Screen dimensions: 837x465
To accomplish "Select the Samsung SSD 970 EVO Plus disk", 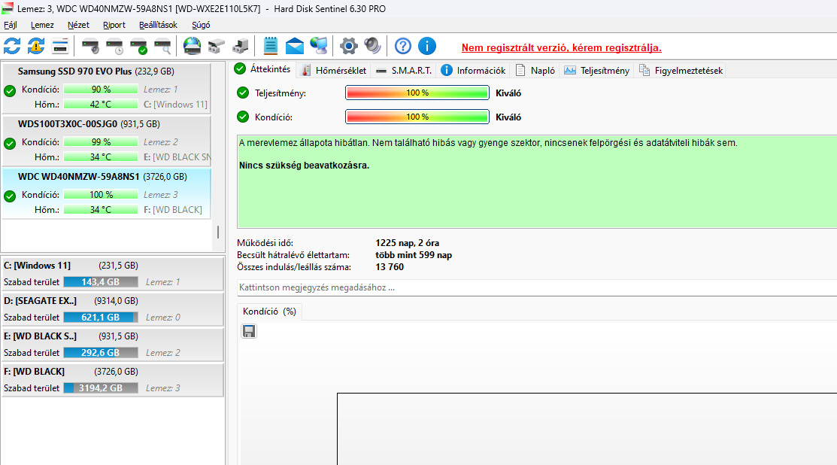I will pos(106,87).
